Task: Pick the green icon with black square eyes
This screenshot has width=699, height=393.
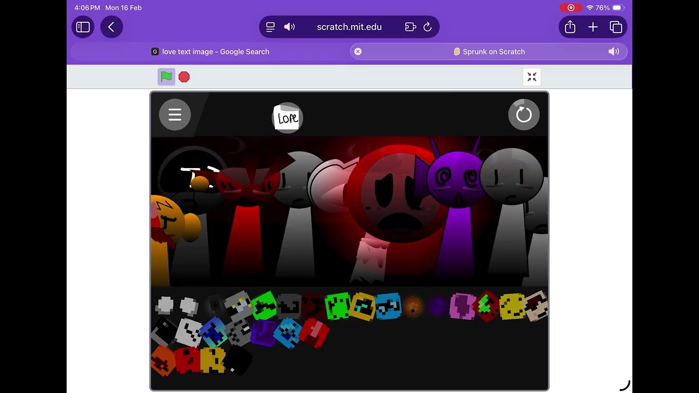Action: 337,306
